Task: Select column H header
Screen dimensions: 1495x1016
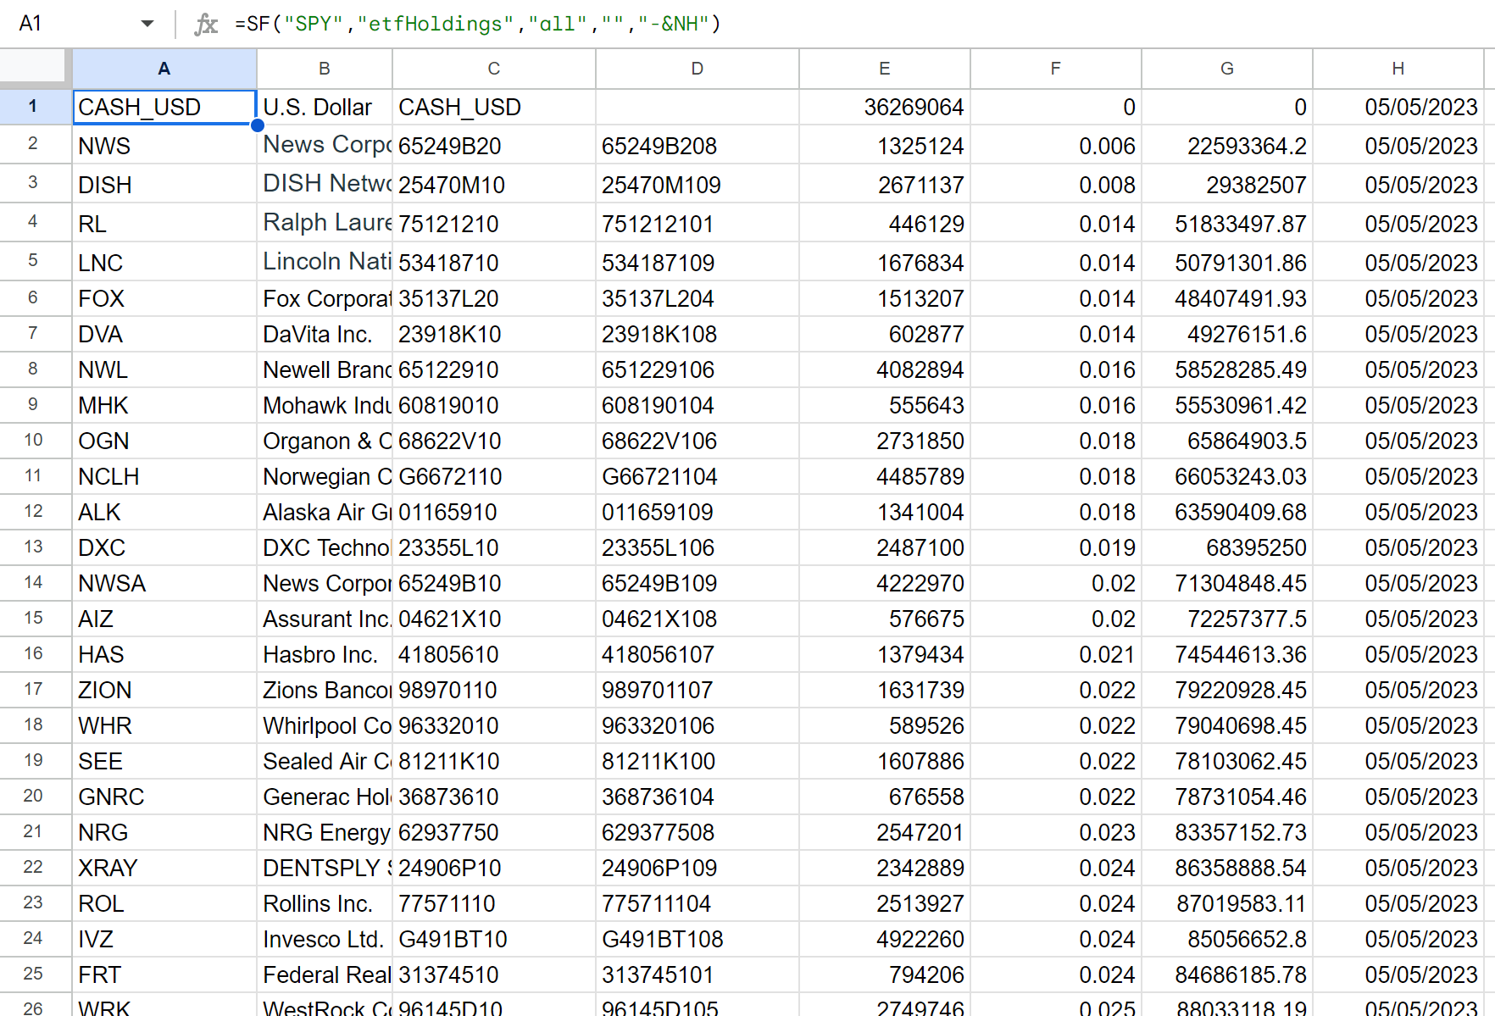Action: tap(1398, 69)
